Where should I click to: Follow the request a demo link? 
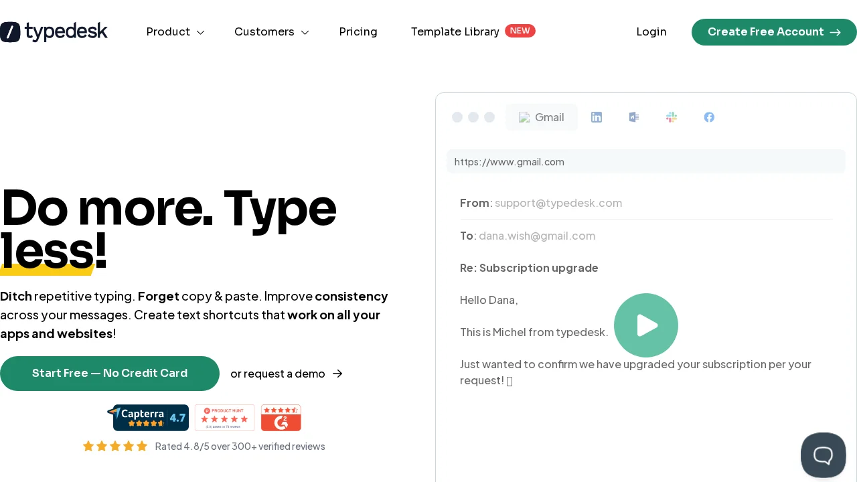click(287, 374)
